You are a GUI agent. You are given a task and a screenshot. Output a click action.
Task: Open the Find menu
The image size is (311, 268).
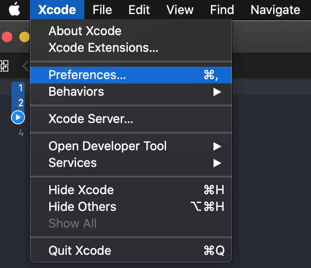click(x=222, y=10)
